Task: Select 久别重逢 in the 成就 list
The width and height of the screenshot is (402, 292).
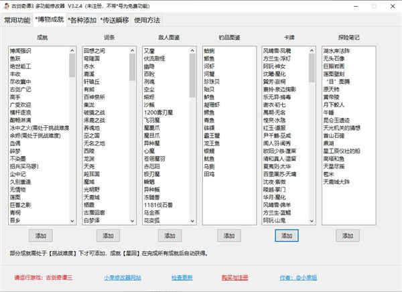Action: click(x=20, y=181)
